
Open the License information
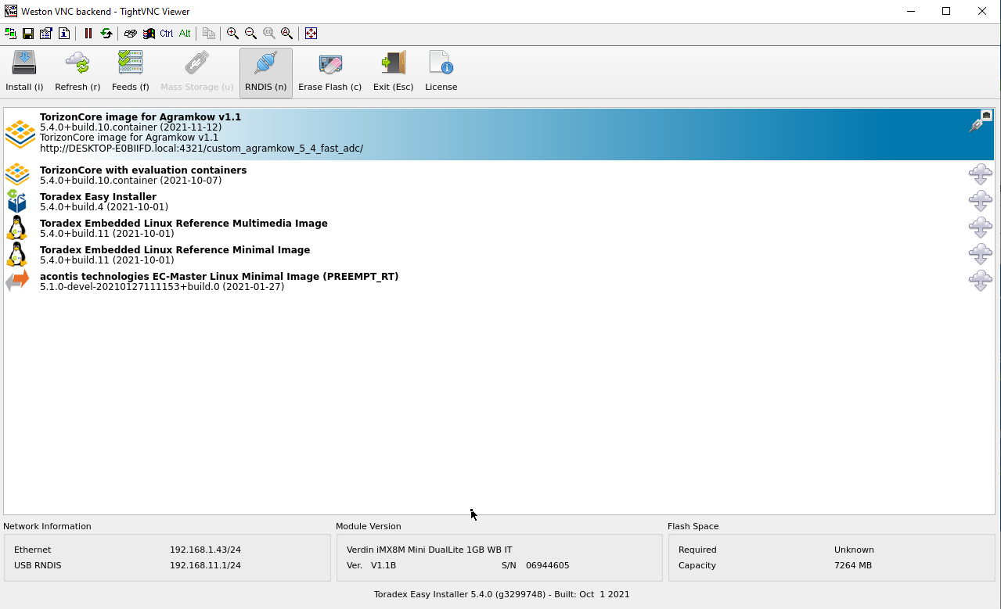441,72
